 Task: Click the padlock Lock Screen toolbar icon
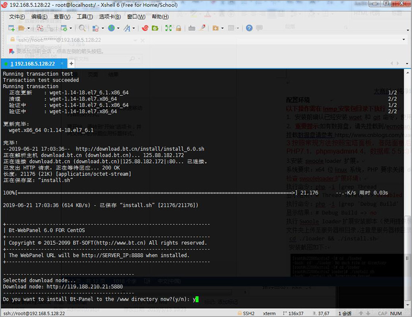[x=179, y=28]
